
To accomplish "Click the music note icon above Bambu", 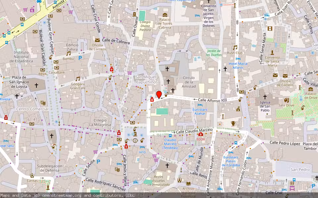I will [69, 53].
